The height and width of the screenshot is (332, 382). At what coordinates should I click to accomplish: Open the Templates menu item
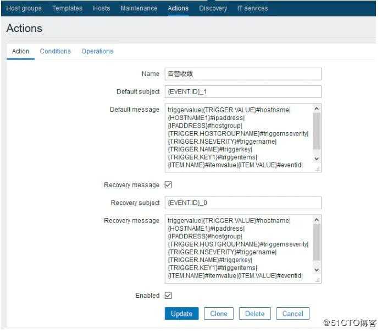point(68,8)
